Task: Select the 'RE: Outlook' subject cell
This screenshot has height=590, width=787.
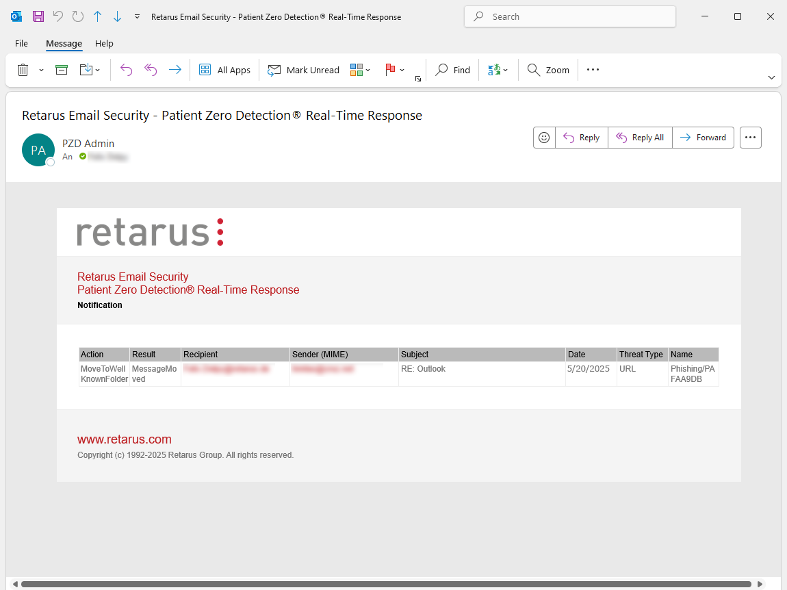Action: [482, 374]
